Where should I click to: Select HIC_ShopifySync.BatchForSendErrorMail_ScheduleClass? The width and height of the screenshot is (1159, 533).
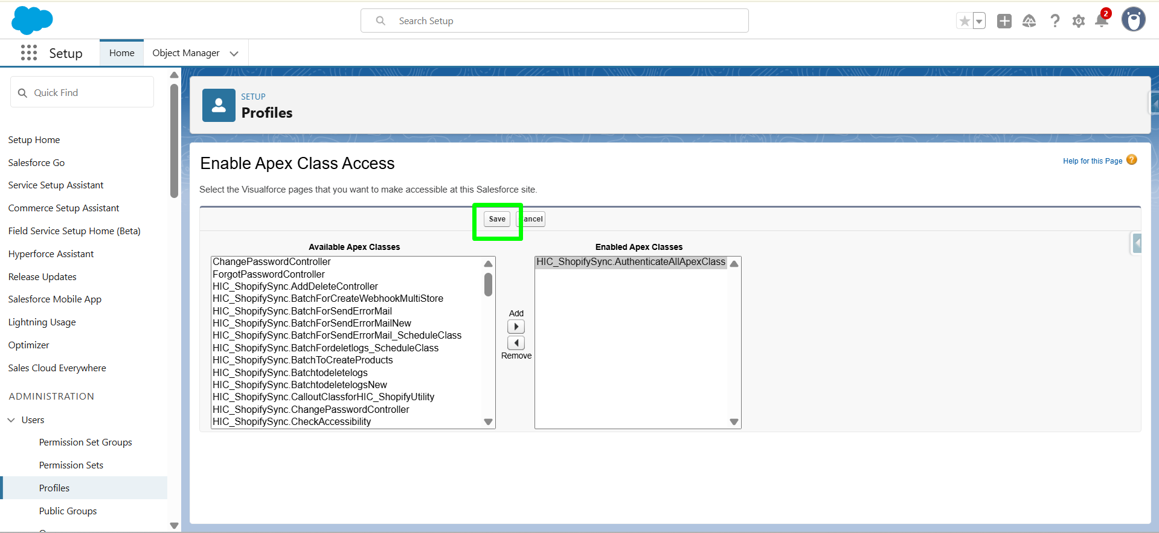pos(336,336)
